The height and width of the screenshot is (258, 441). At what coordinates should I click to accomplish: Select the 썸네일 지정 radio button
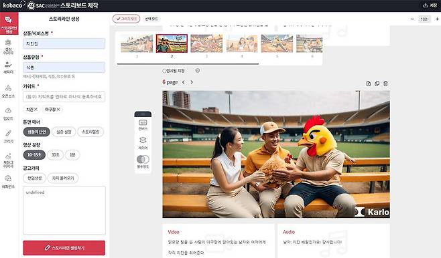tap(164, 71)
